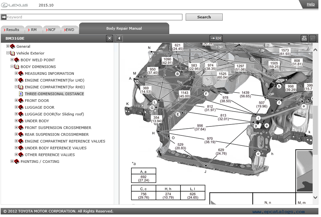This screenshot has width=321, height=217.
Task: Select ENGINE COMPARTMENT(for LHD) label
Action: click(54, 80)
